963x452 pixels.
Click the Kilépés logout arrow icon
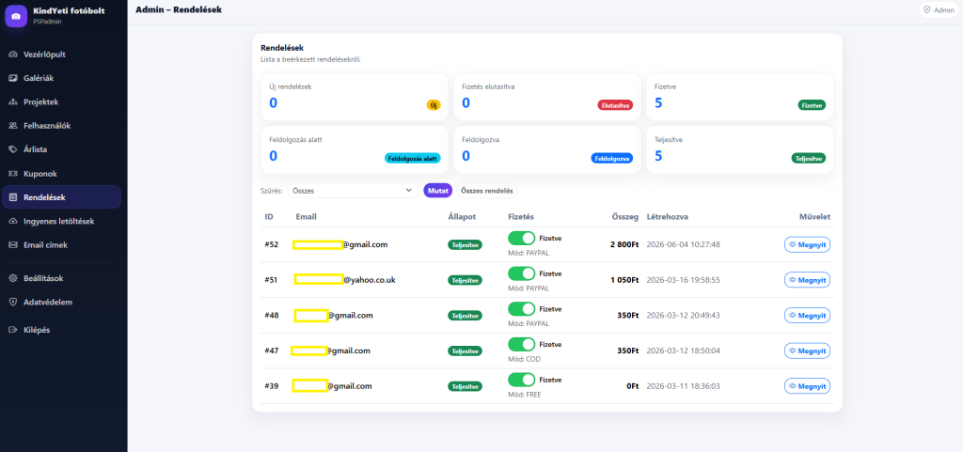[13, 330]
